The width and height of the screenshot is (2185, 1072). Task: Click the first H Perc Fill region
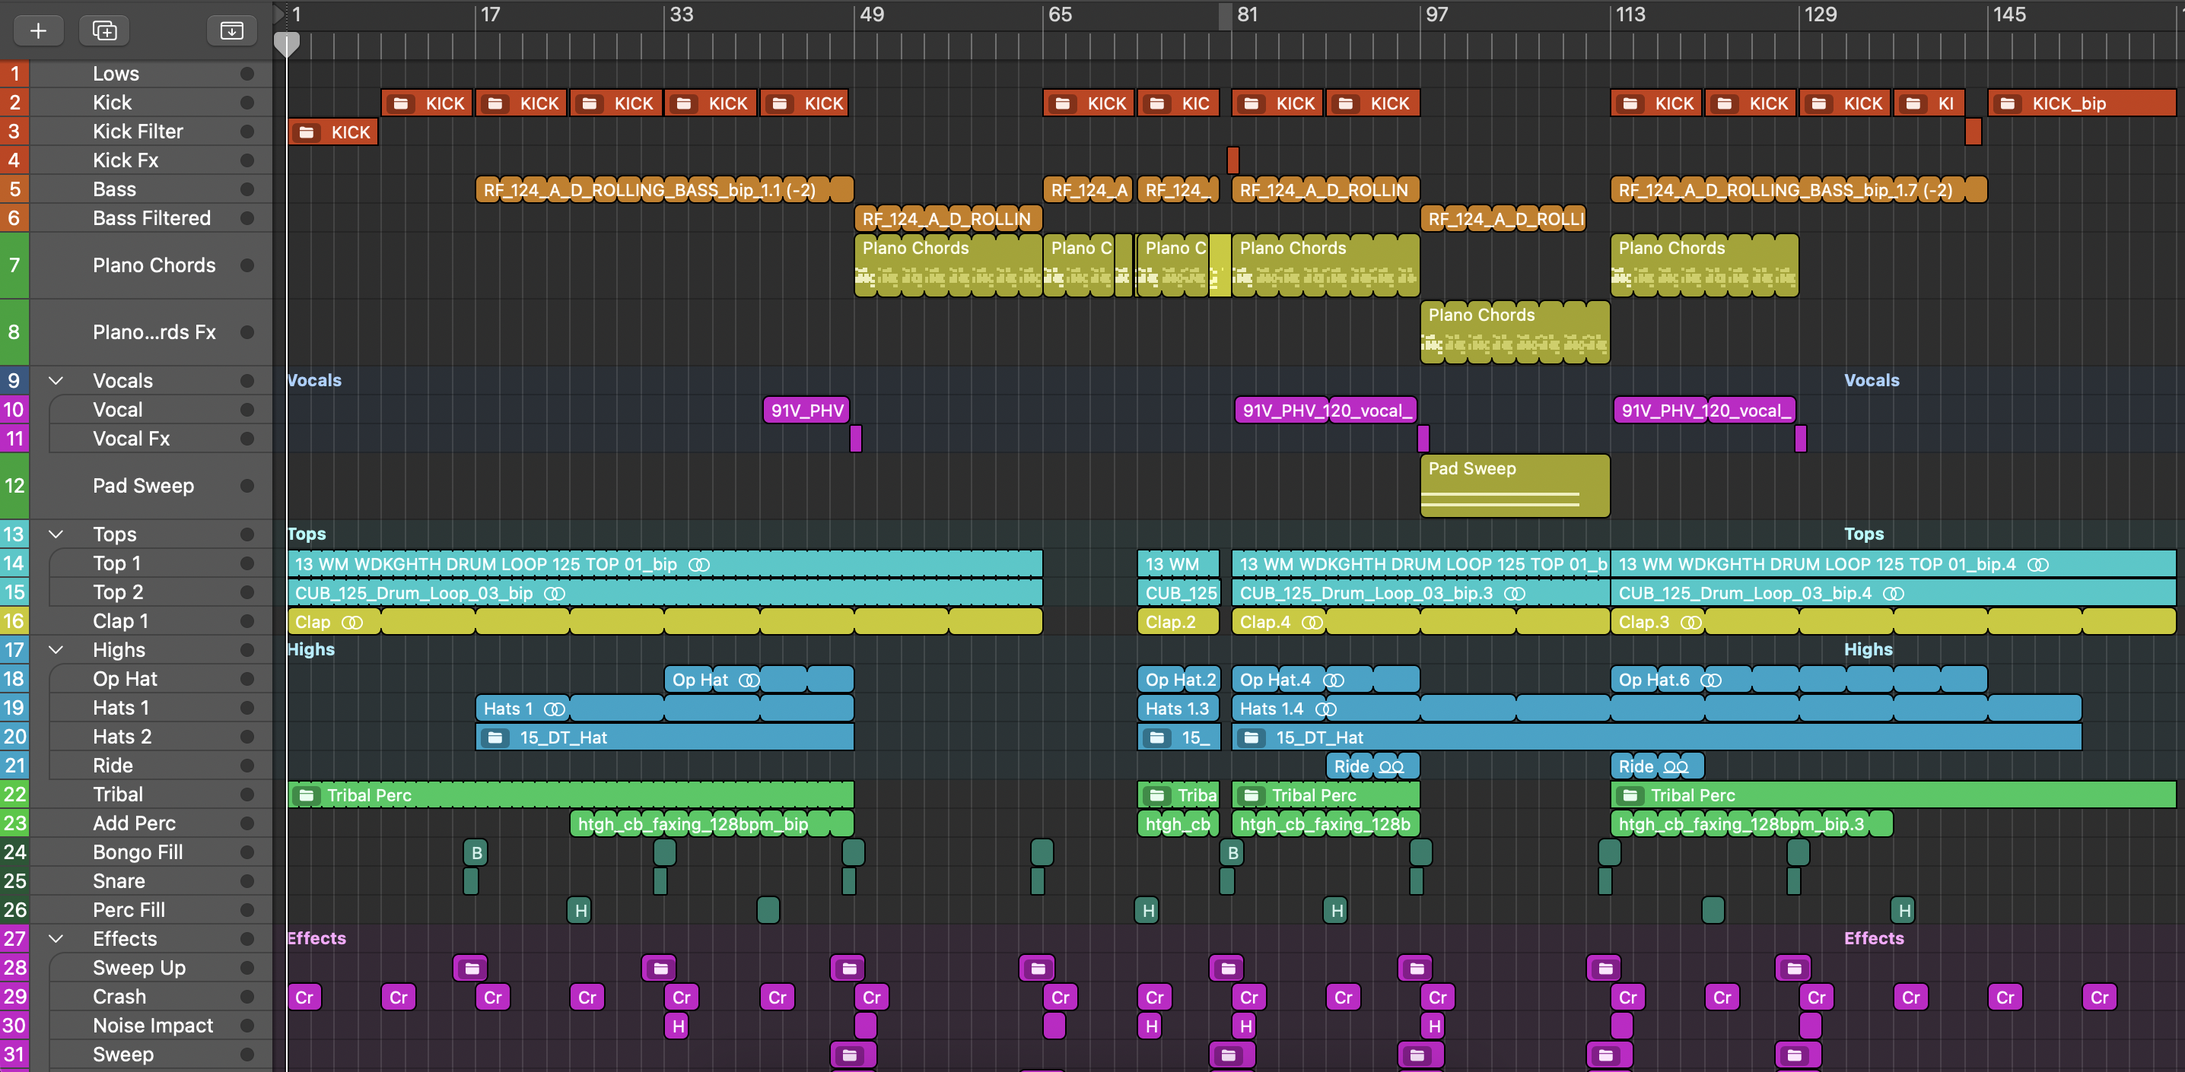coord(579,910)
